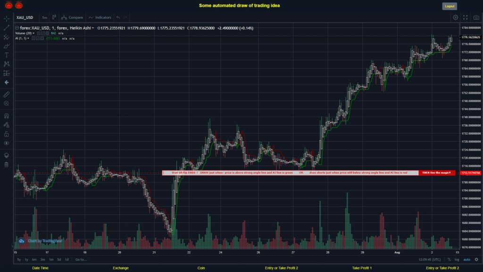The image size is (483, 272).
Task: Open the object tree layers icon
Action: click(7, 155)
